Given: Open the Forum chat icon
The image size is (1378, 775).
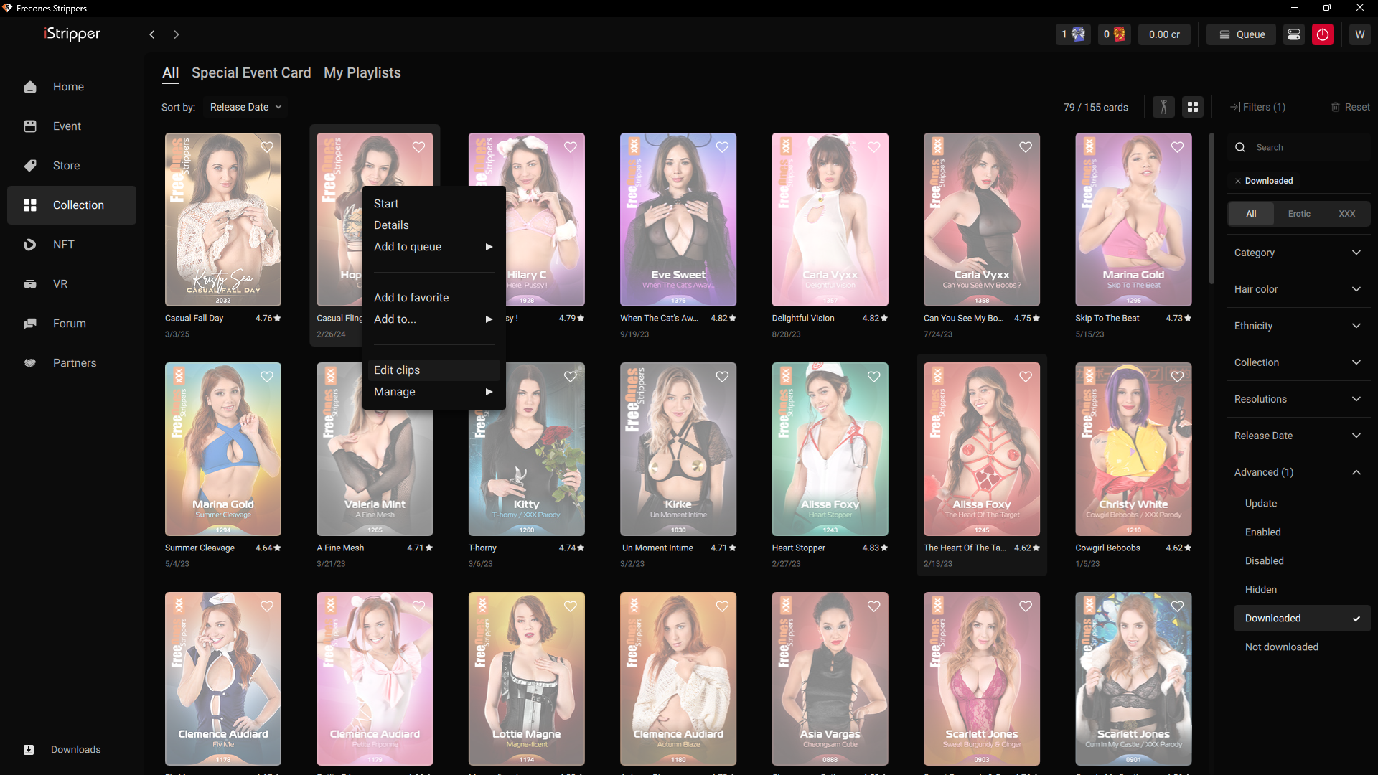Looking at the screenshot, I should coord(30,324).
